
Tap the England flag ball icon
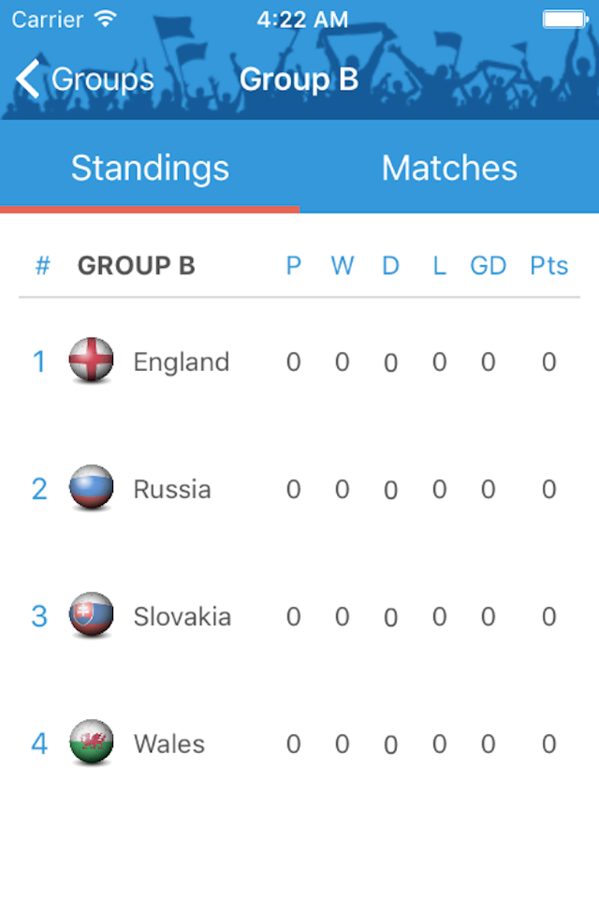click(91, 360)
